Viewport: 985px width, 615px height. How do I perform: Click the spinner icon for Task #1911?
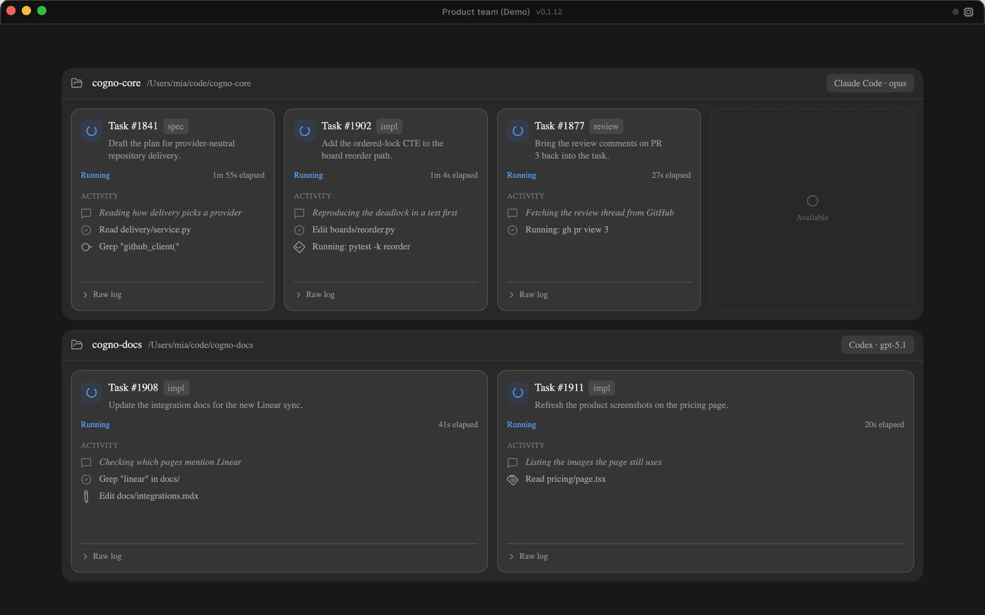[x=518, y=393]
